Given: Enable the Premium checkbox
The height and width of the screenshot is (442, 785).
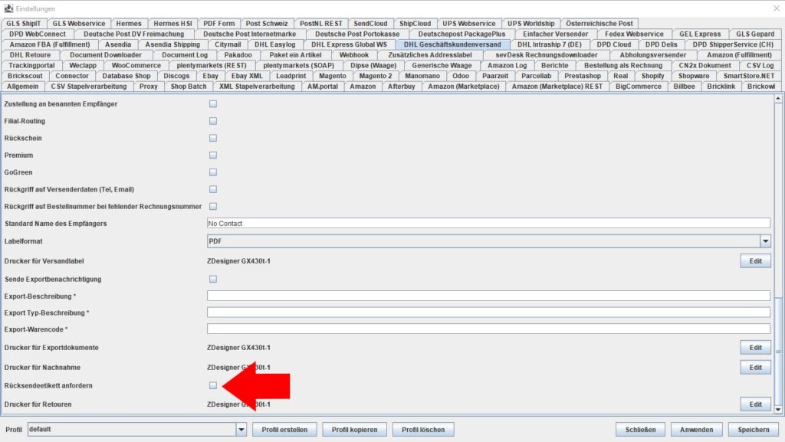Looking at the screenshot, I should pyautogui.click(x=213, y=155).
